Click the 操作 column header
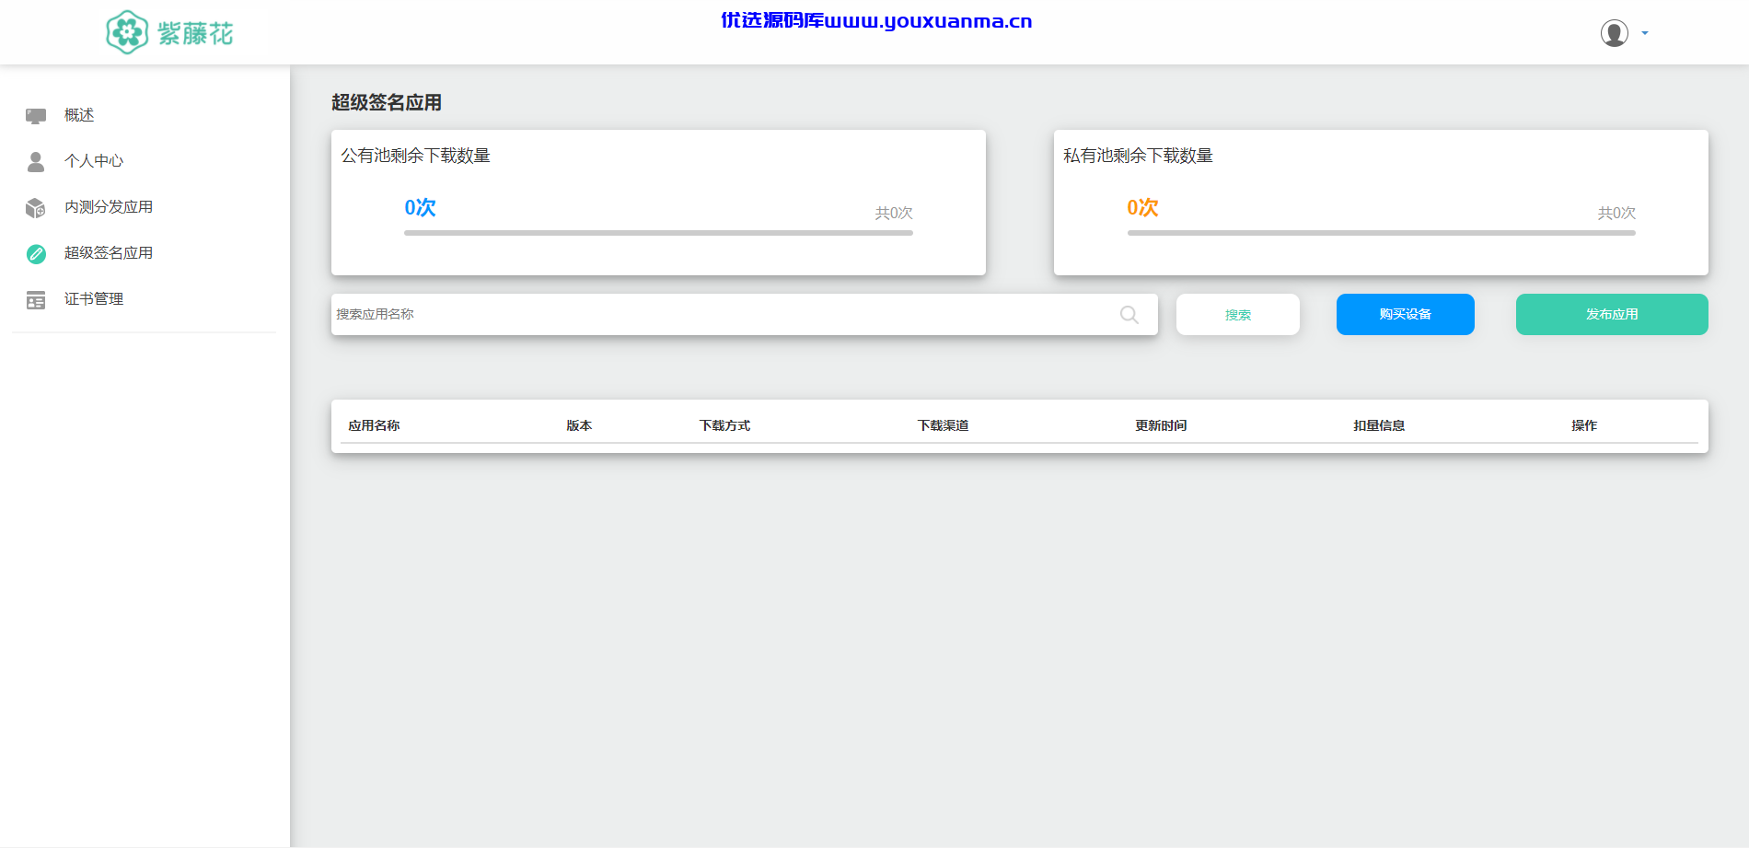The width and height of the screenshot is (1749, 848). (x=1584, y=425)
